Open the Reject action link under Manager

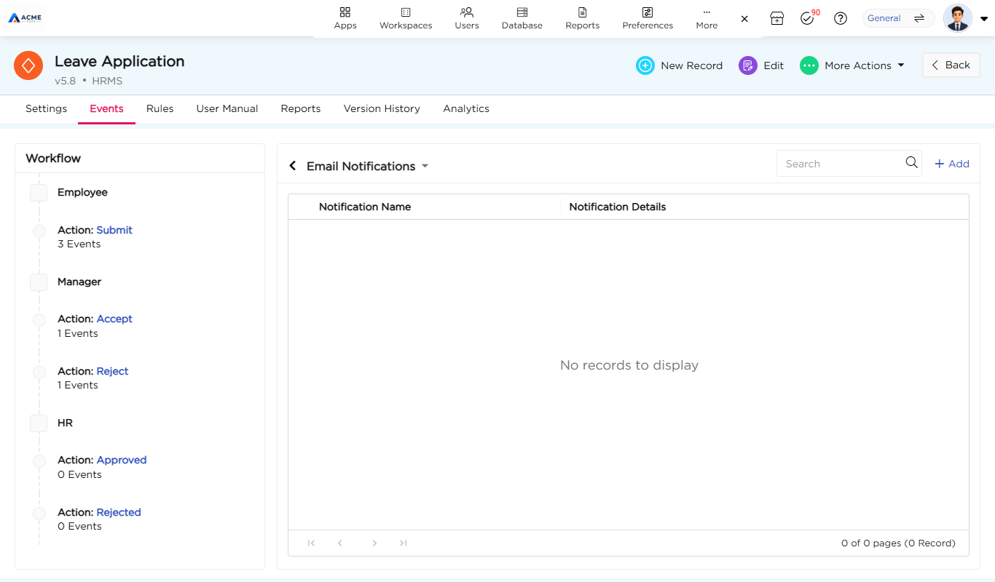coord(112,371)
